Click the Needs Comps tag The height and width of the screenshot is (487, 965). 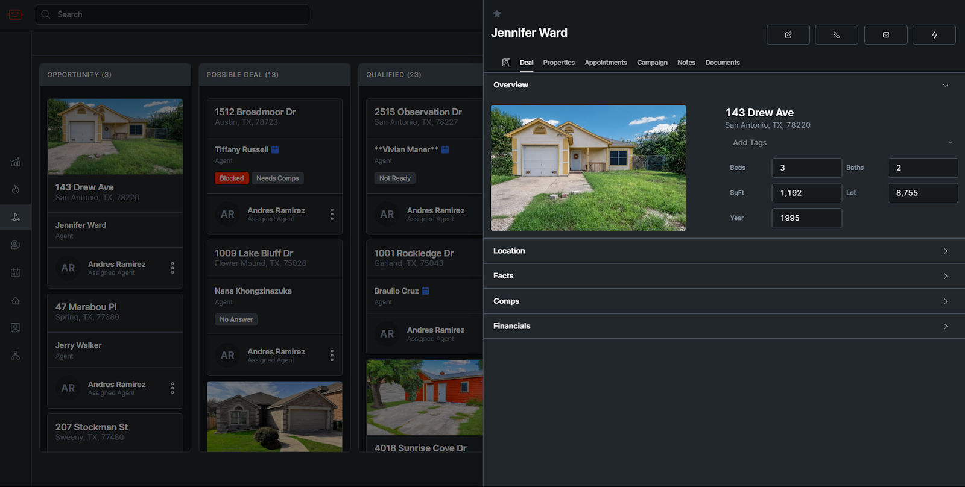[277, 178]
